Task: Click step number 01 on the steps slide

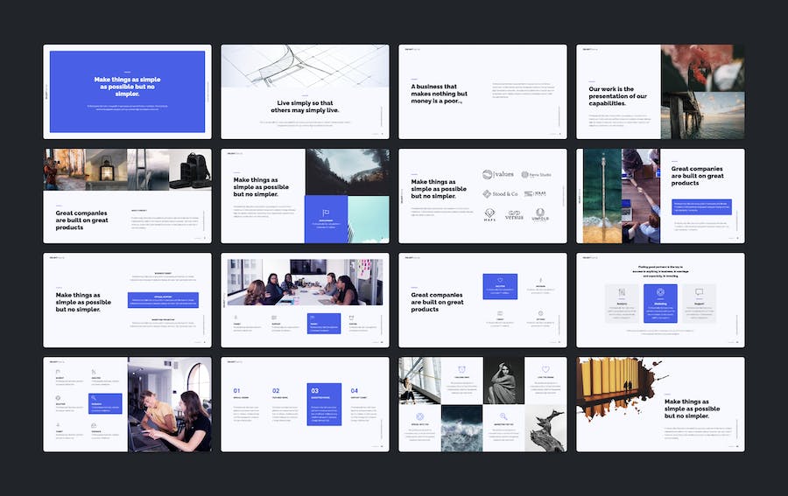Action: point(236,391)
